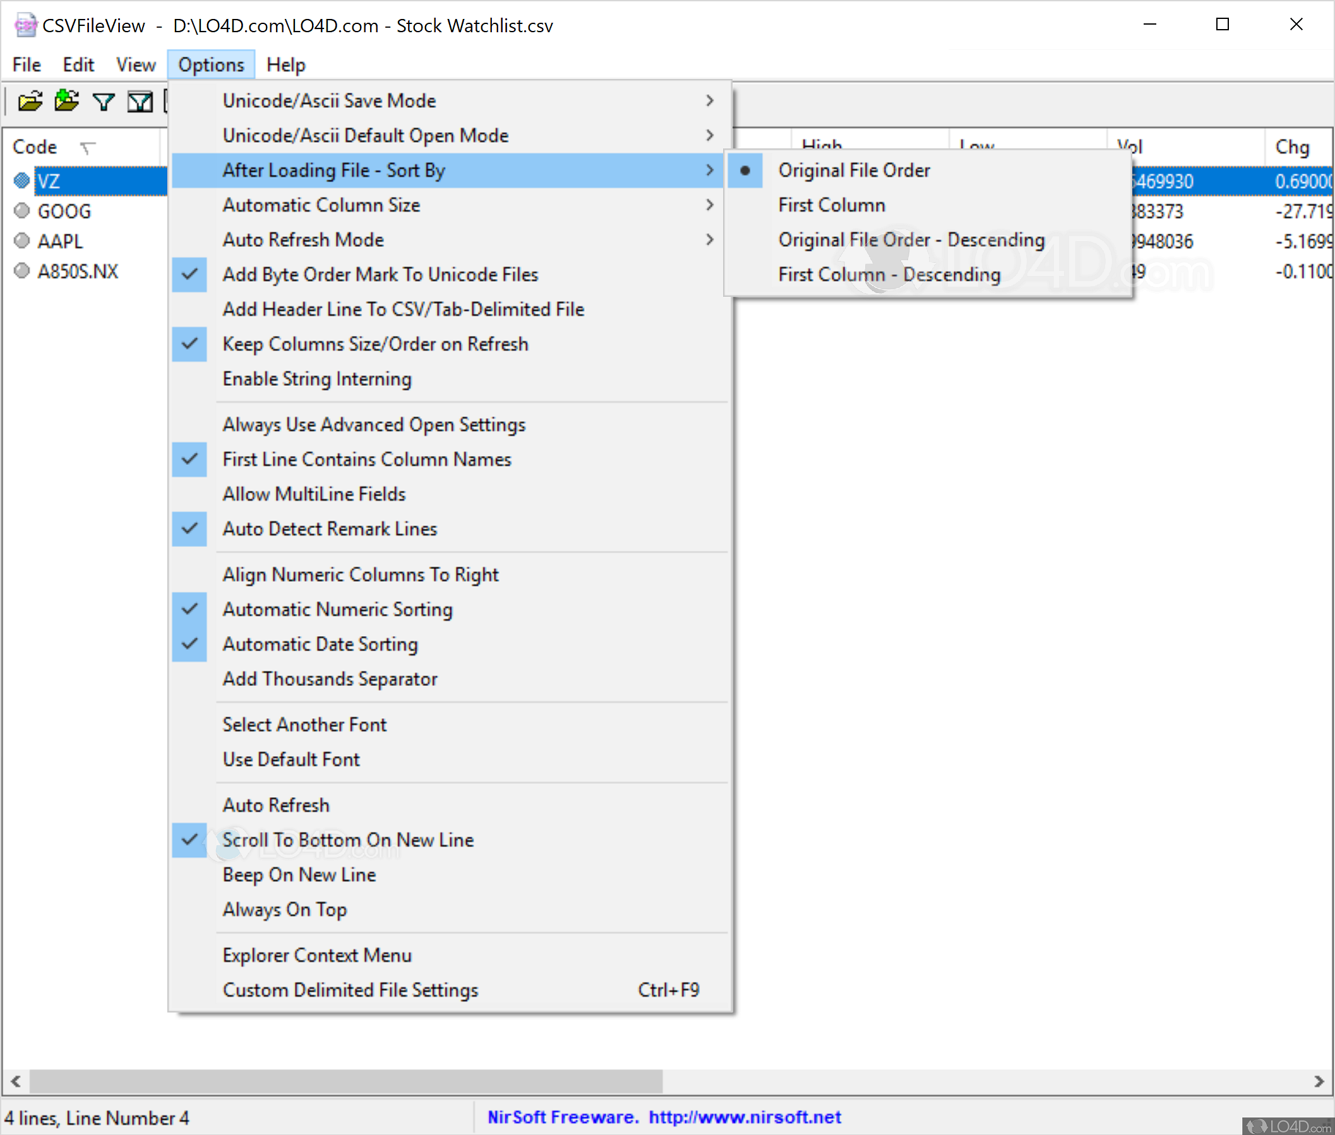Open Custom Delimited File Settings
The height and width of the screenshot is (1135, 1335).
[451, 990]
